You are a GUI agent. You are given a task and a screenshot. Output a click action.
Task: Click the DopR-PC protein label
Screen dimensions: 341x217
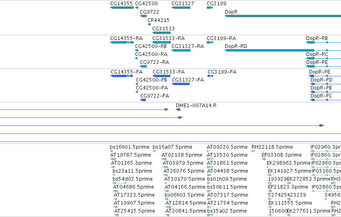(x=321, y=96)
